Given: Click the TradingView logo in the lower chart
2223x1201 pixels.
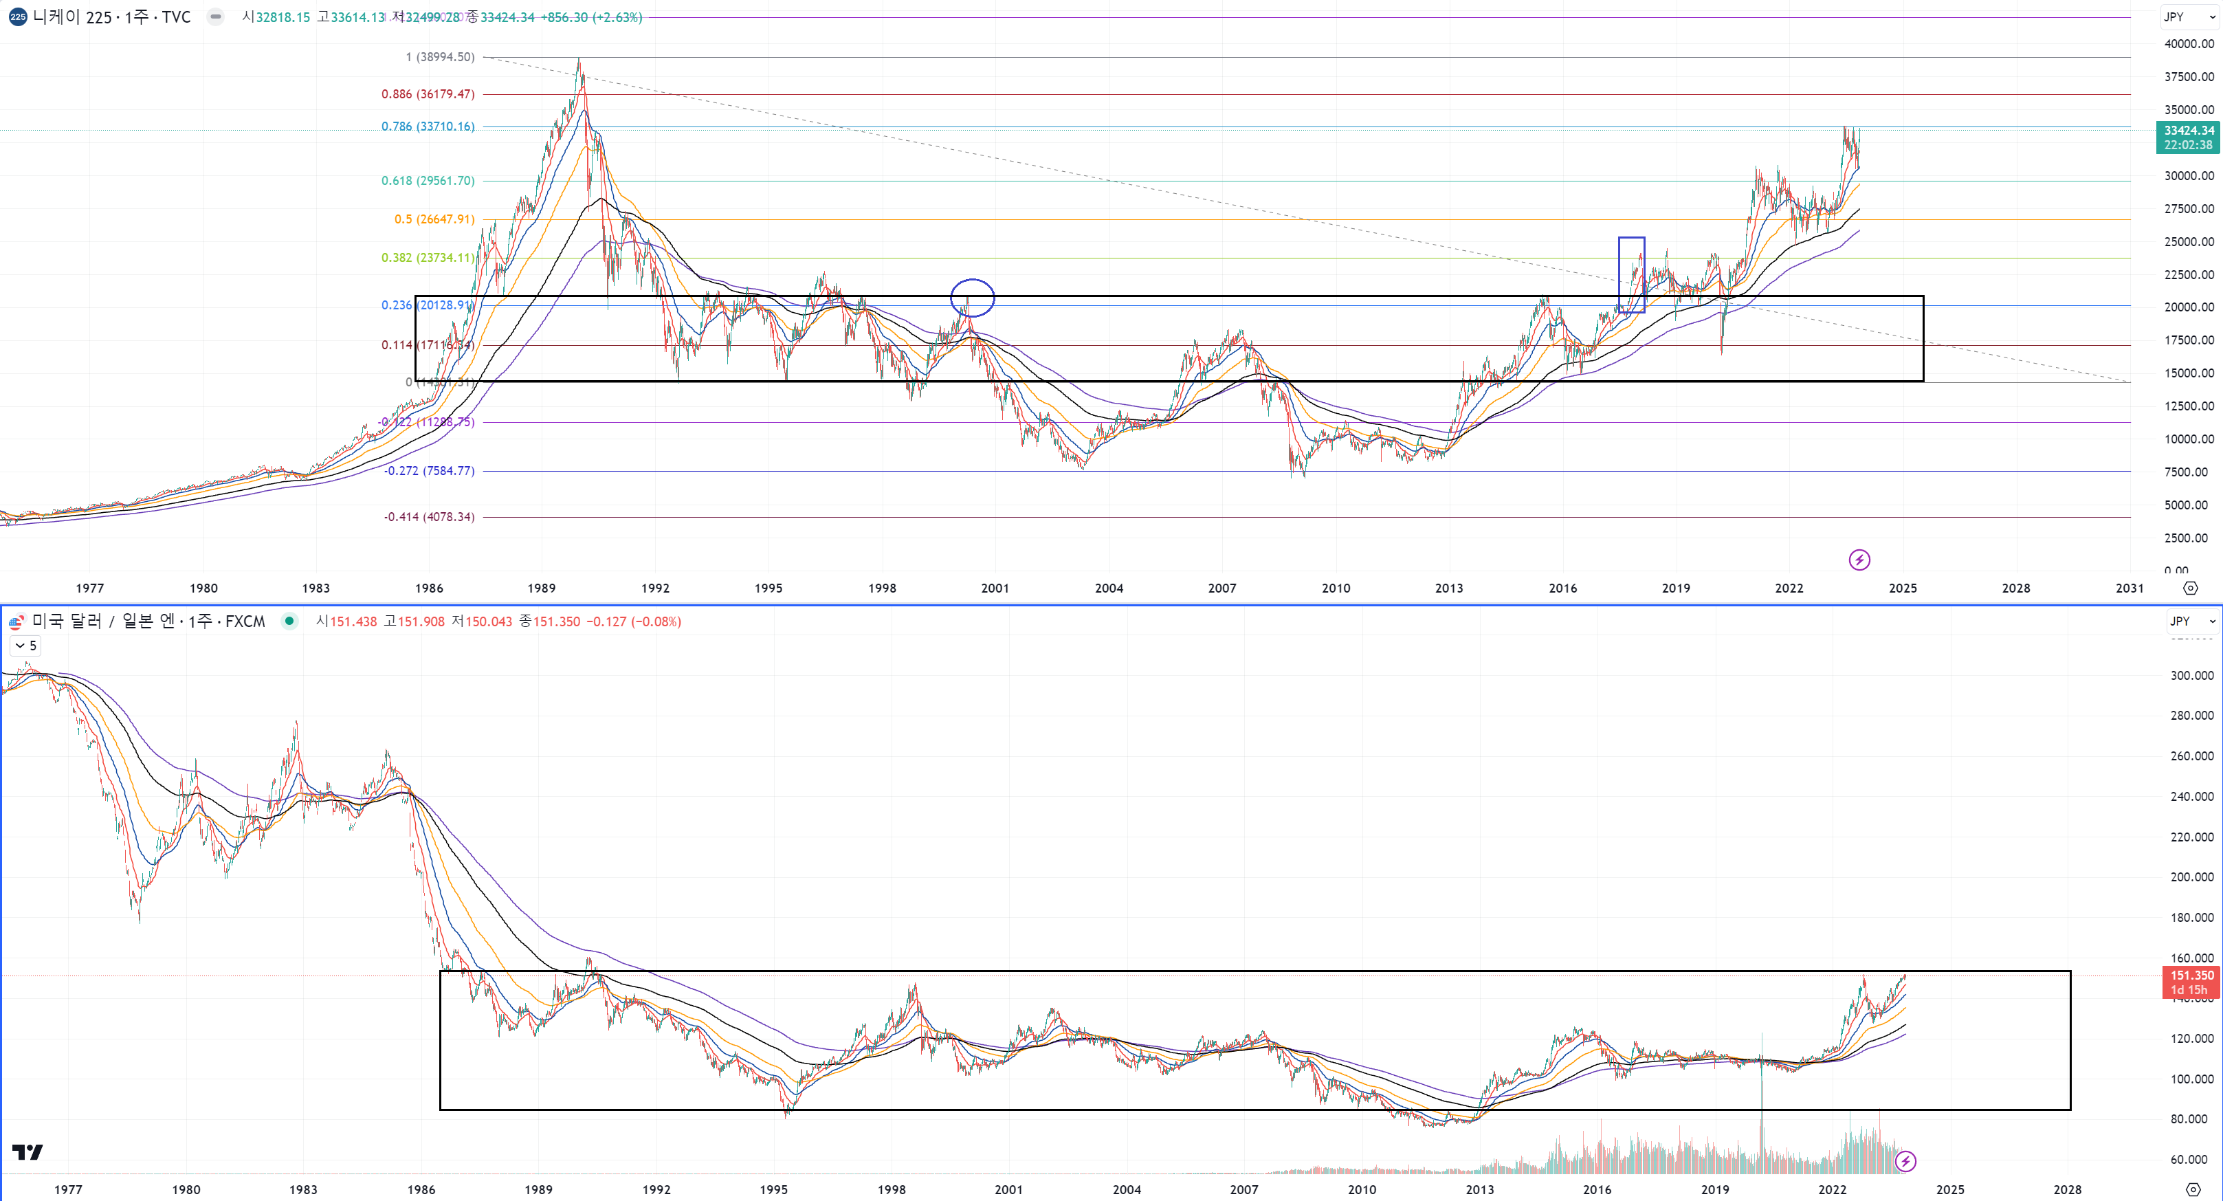Looking at the screenshot, I should (x=27, y=1152).
